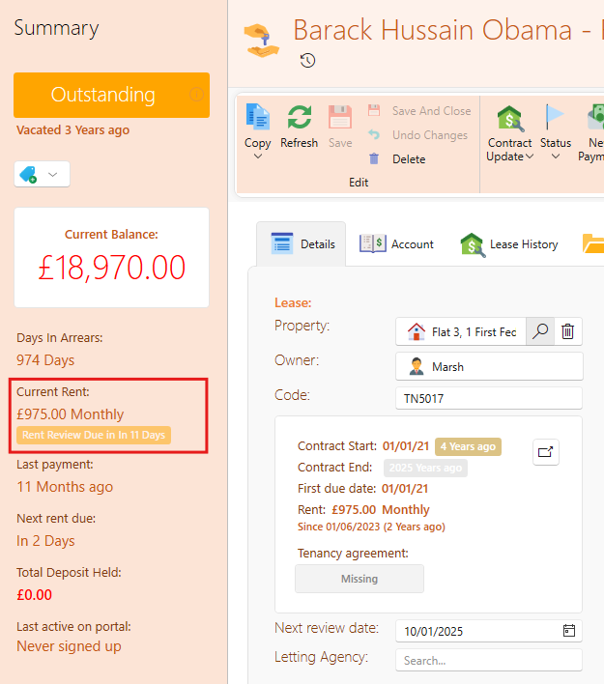Switch to the Account tab
This screenshot has height=684, width=604.
[x=396, y=244]
